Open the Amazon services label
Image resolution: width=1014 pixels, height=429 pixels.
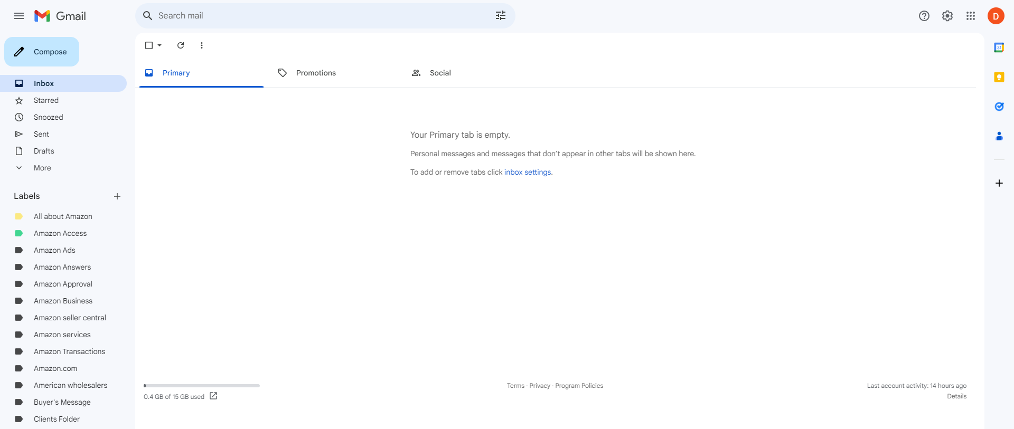63,335
